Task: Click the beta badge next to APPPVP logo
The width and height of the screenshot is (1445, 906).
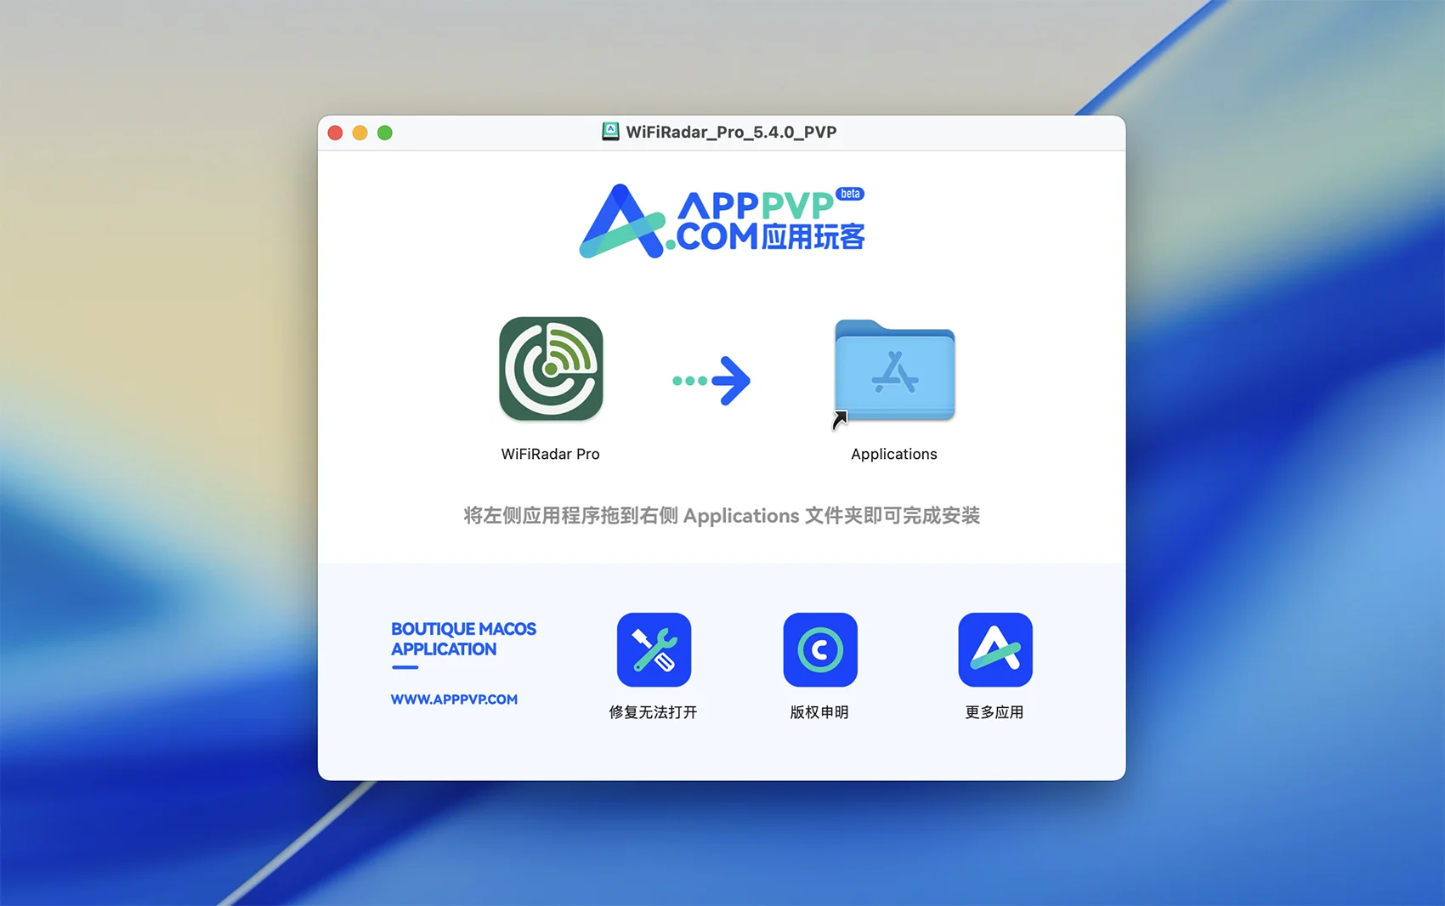Action: click(x=850, y=194)
